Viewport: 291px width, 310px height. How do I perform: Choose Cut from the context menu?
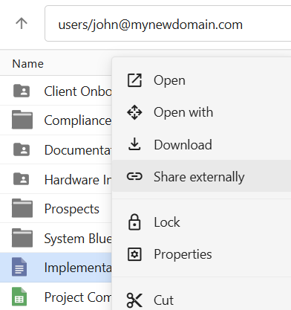[201, 300]
